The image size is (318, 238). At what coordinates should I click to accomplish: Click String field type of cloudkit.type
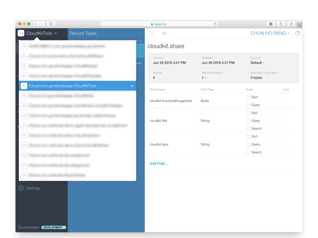pyautogui.click(x=205, y=144)
